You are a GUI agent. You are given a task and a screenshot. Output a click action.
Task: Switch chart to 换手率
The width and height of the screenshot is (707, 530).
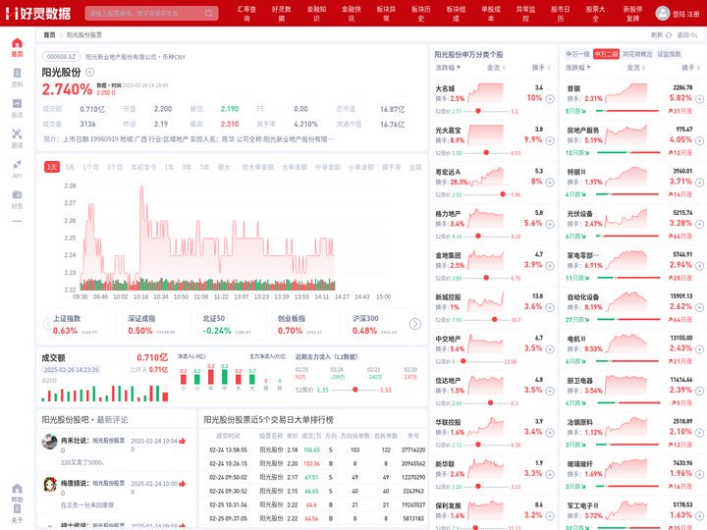coord(392,167)
